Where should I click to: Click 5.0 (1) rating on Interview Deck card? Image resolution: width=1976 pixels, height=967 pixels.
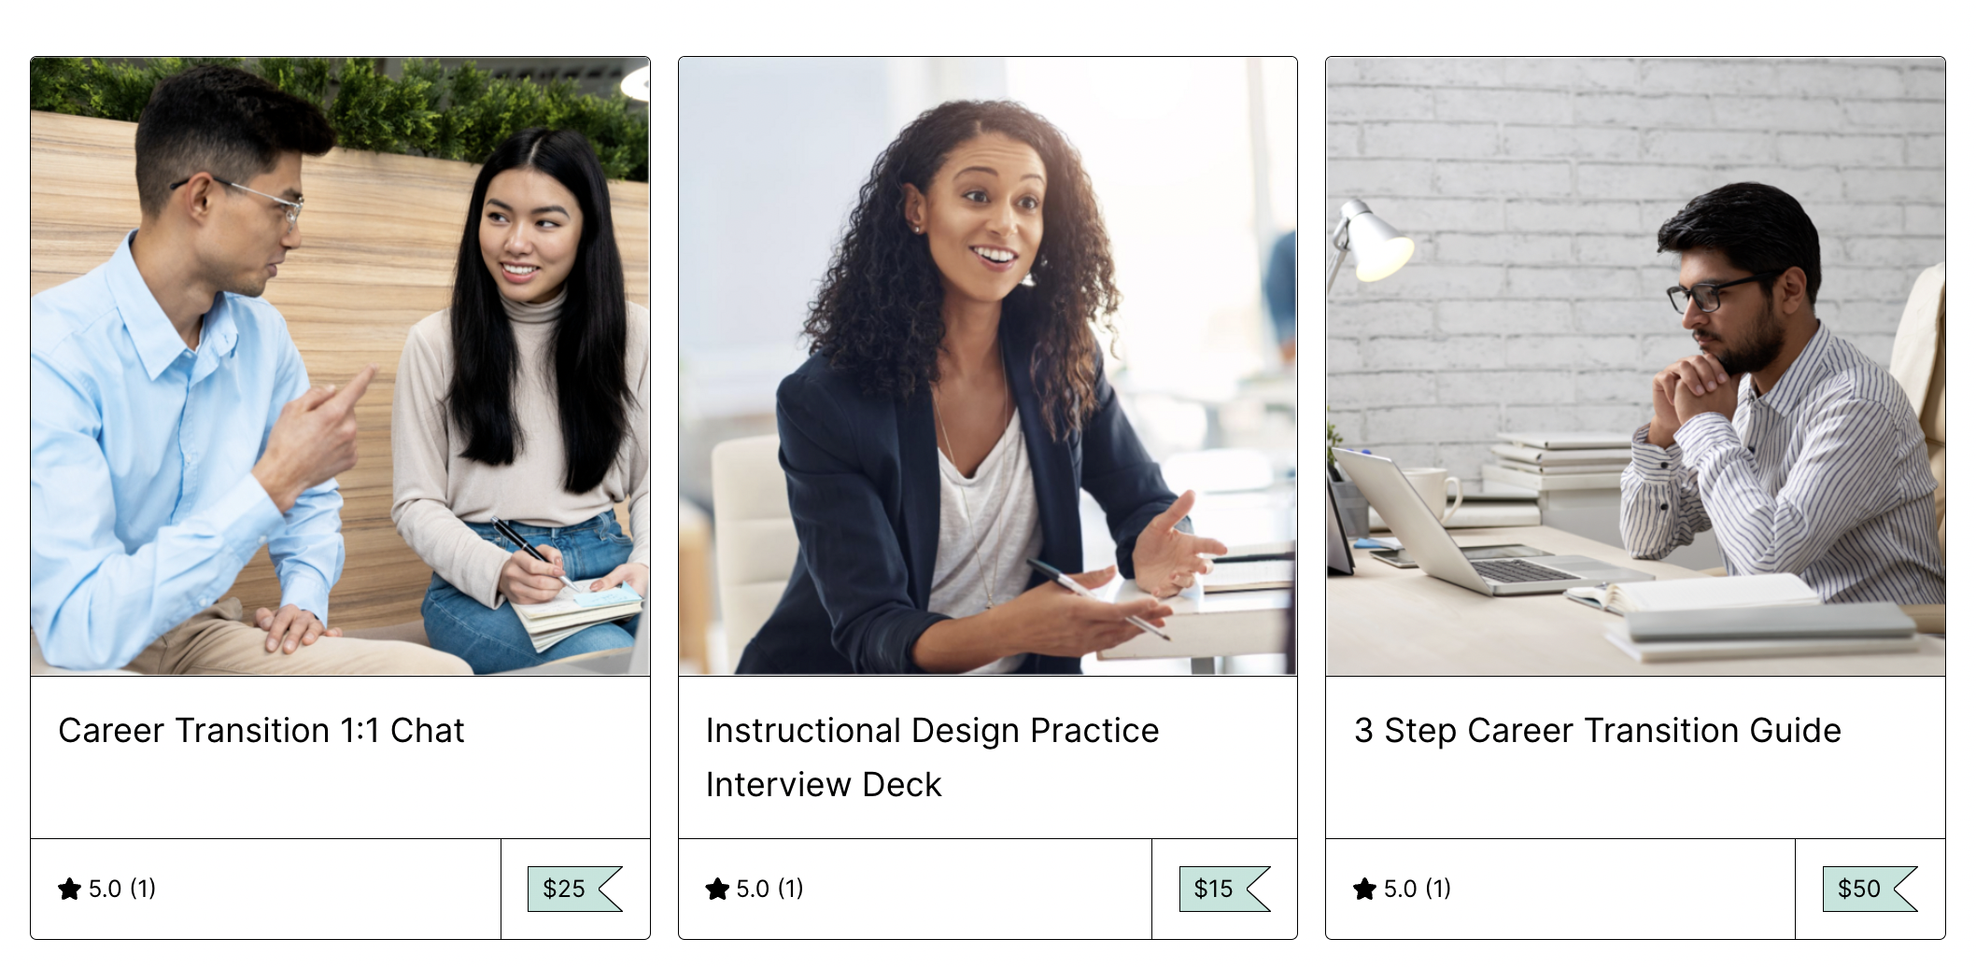click(769, 889)
